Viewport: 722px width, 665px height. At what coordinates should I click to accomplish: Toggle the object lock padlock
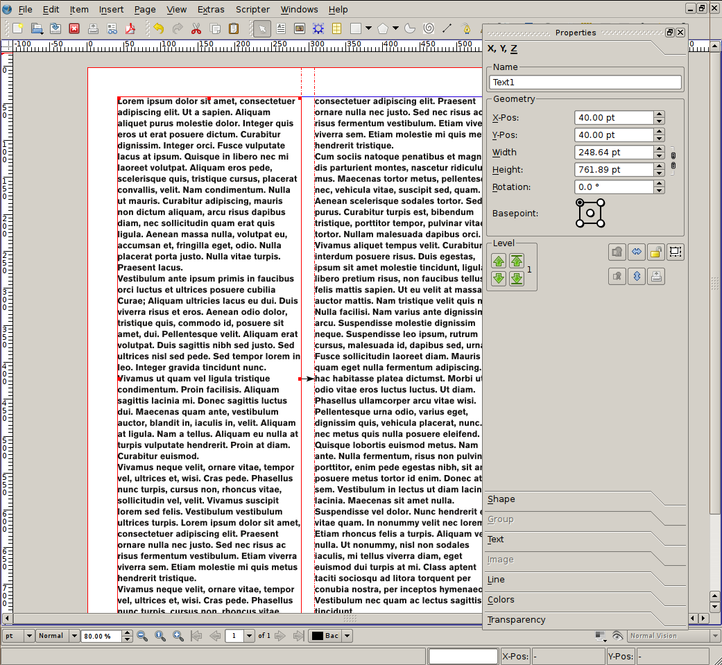pyautogui.click(x=655, y=252)
